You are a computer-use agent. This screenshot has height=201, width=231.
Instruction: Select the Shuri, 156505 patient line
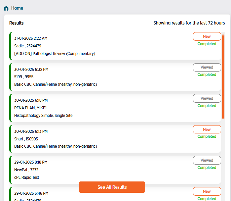26,139
